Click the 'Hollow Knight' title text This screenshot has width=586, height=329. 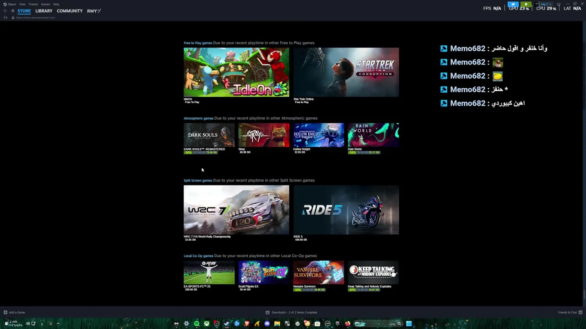pos(302,149)
